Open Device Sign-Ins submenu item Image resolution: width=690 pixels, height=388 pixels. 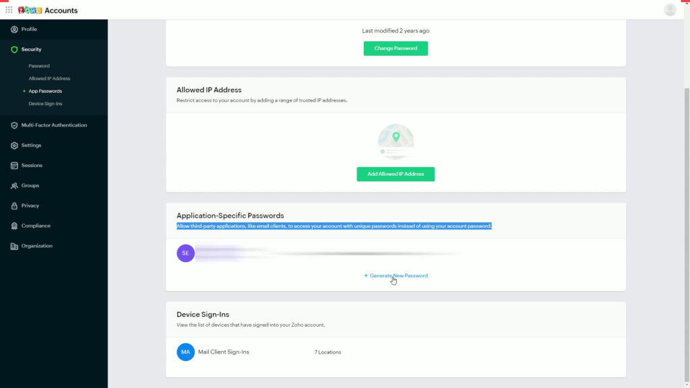coord(44,104)
